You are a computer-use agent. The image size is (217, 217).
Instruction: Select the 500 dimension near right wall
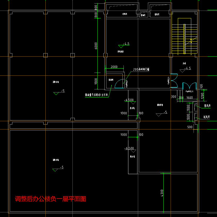point(190,127)
